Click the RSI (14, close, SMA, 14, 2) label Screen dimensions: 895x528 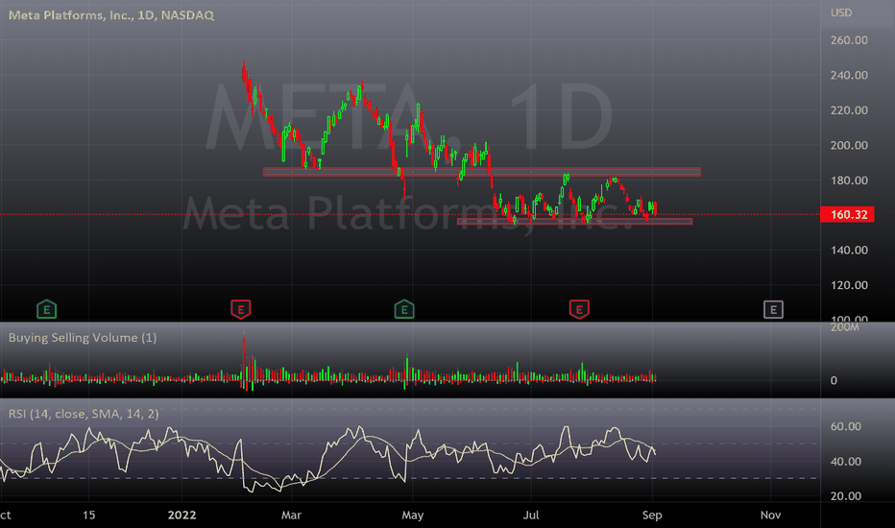(84, 413)
